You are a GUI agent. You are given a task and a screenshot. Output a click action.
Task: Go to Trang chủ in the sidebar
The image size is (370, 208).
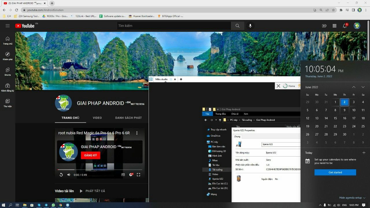point(8,40)
